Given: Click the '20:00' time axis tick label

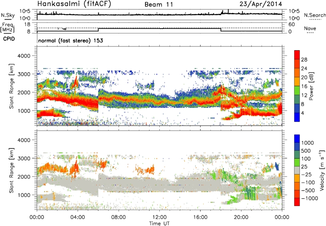Looking at the screenshot, I should (x=241, y=217).
